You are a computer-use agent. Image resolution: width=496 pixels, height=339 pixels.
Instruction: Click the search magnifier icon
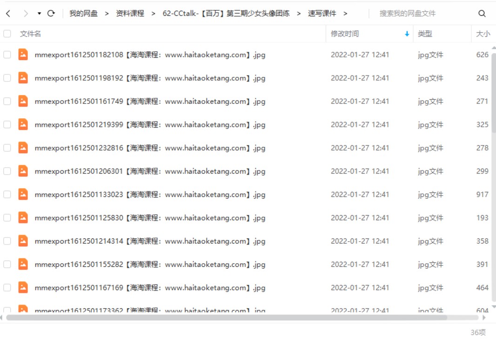click(x=482, y=14)
